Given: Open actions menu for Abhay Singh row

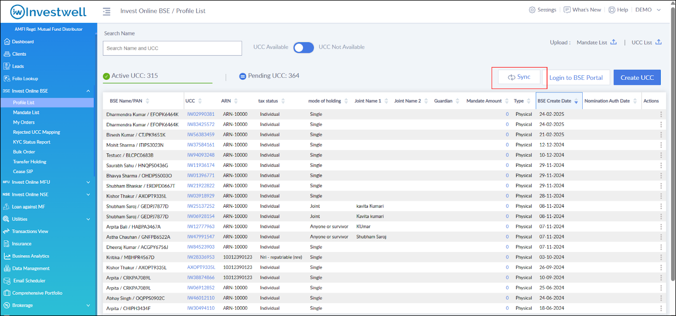Looking at the screenshot, I should click(x=661, y=298).
